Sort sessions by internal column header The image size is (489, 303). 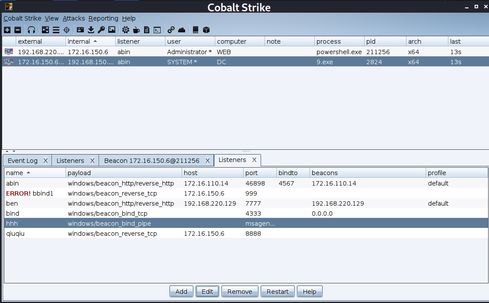click(x=90, y=41)
